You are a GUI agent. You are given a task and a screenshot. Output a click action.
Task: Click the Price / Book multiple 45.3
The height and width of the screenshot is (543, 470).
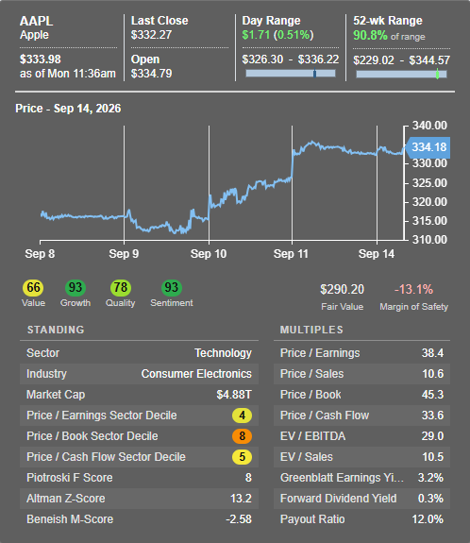[432, 395]
